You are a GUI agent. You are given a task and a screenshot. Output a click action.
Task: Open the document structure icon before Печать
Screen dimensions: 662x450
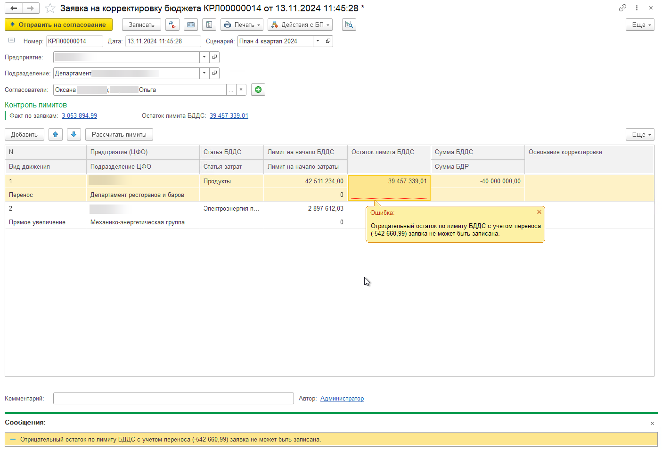click(x=209, y=25)
